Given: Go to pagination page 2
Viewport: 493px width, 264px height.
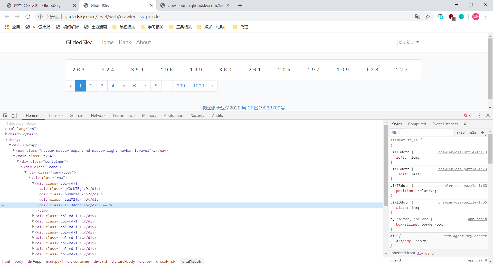Looking at the screenshot, I should point(91,86).
